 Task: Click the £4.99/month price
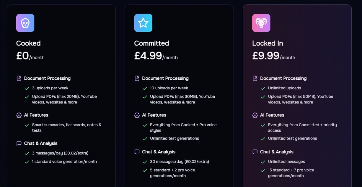pos(156,56)
